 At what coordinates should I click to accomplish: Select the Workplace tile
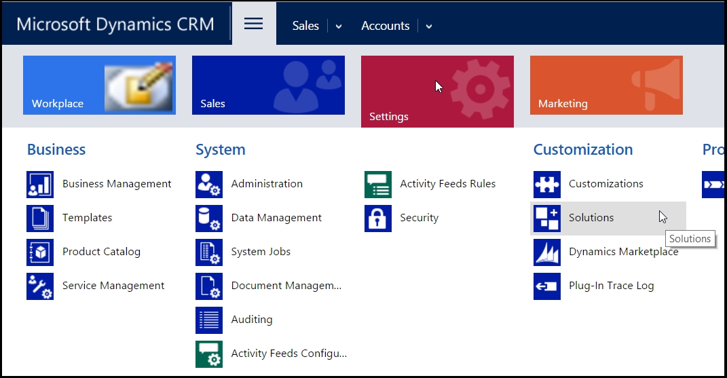coord(99,85)
